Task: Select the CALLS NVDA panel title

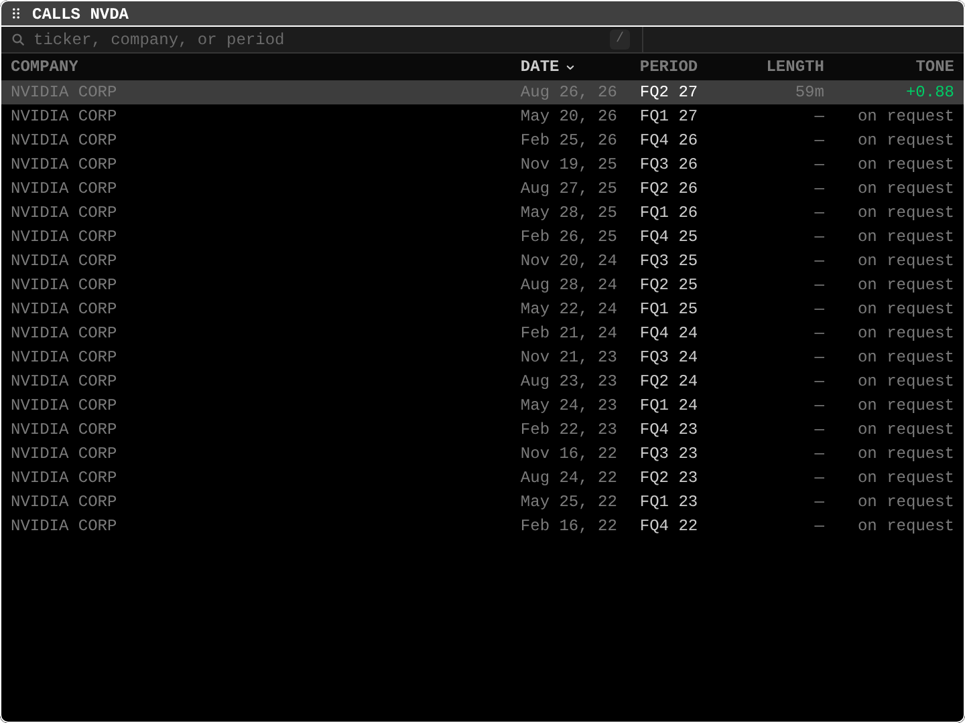Action: [80, 14]
